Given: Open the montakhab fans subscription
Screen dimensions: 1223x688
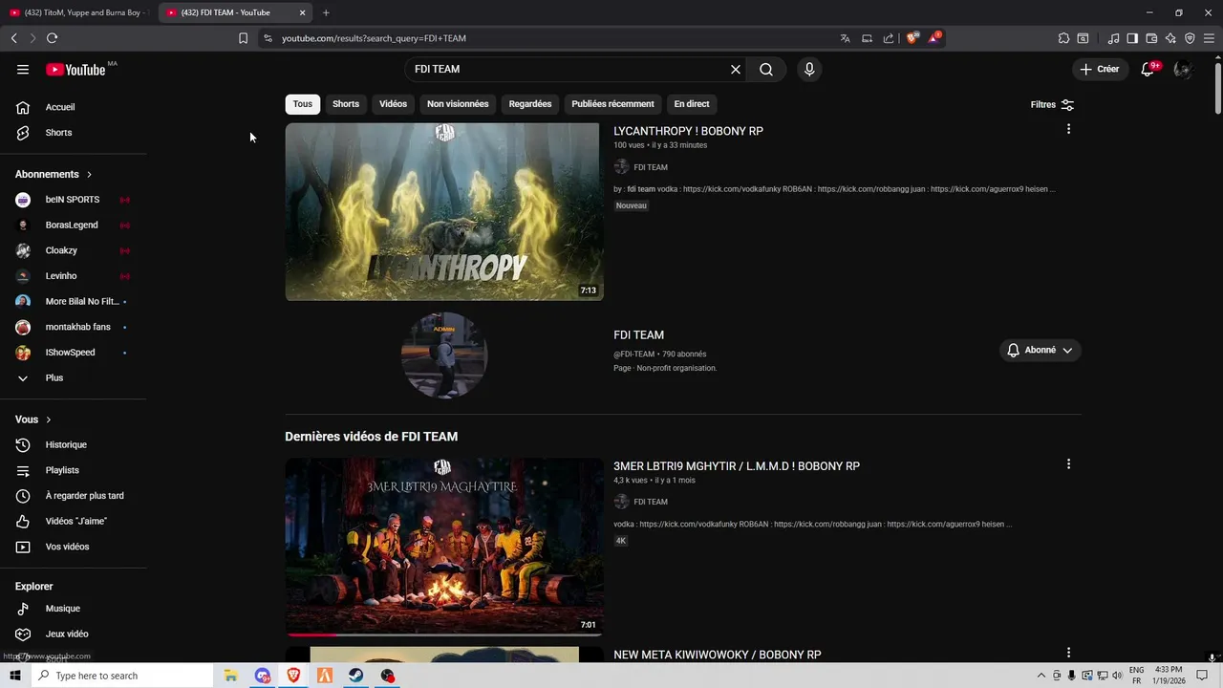Looking at the screenshot, I should click(x=74, y=327).
